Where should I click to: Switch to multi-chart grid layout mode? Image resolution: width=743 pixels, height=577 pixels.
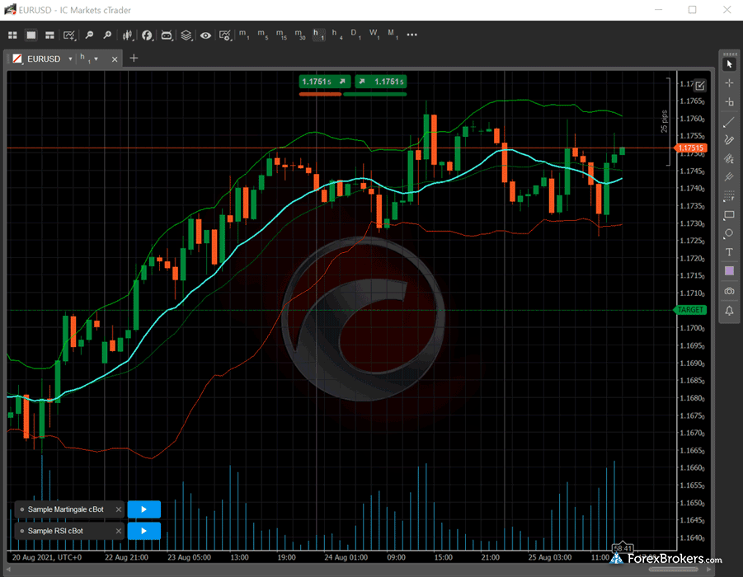pyautogui.click(x=12, y=35)
